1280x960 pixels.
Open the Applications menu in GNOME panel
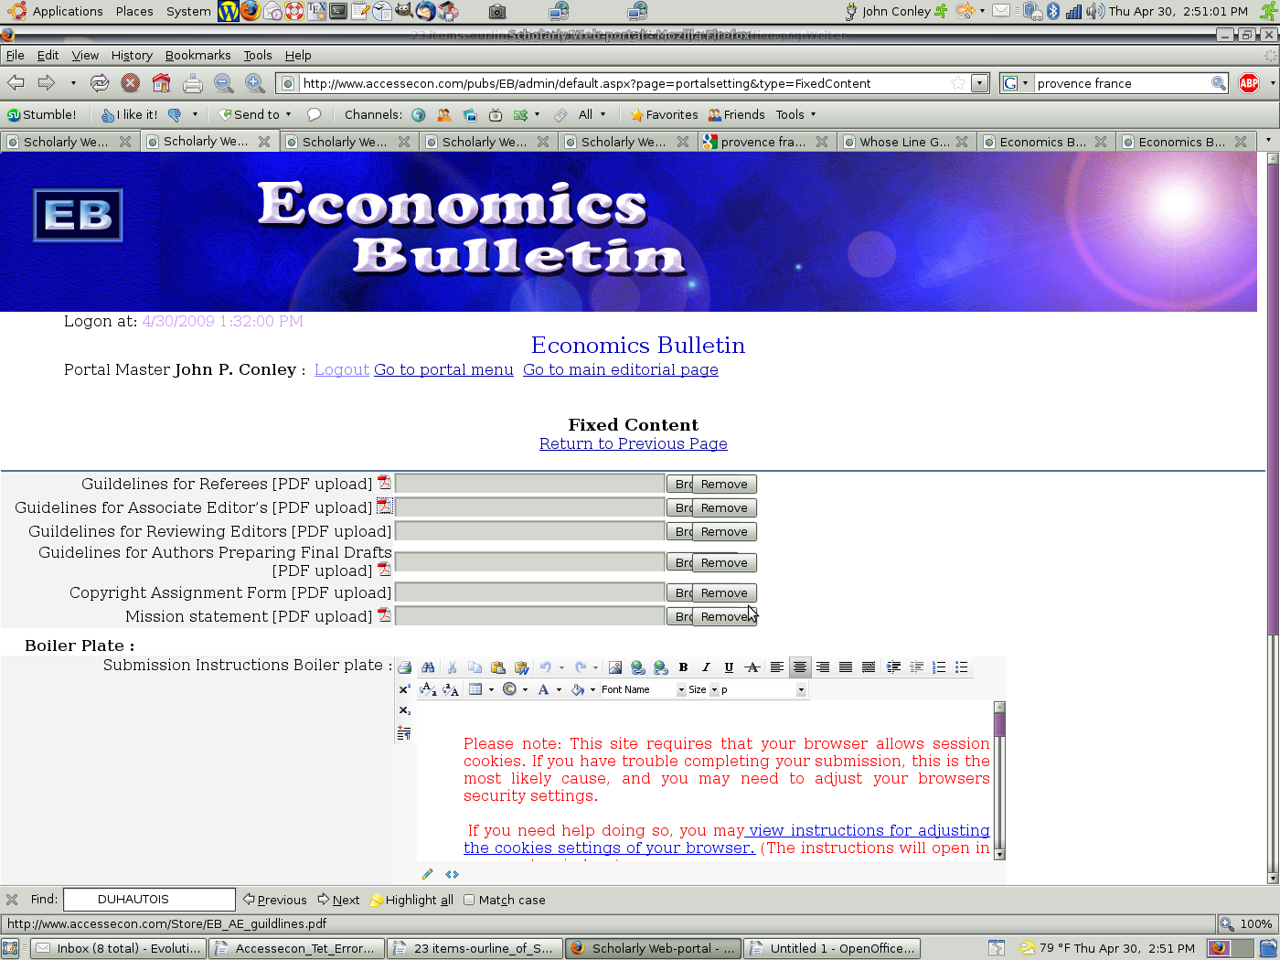pos(57,11)
